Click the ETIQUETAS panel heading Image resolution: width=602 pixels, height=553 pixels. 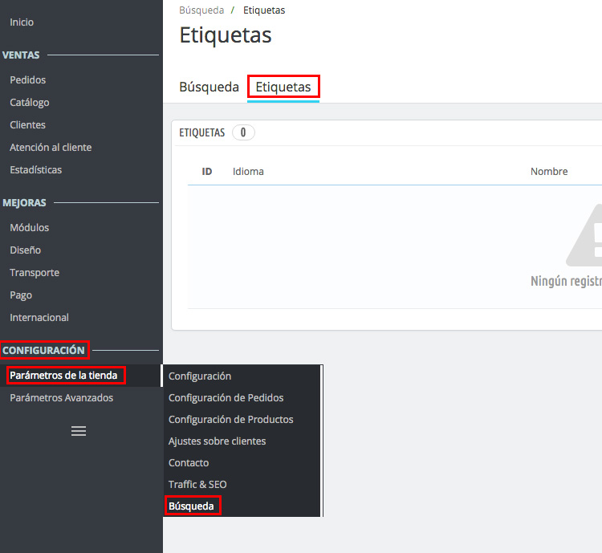[x=202, y=132]
